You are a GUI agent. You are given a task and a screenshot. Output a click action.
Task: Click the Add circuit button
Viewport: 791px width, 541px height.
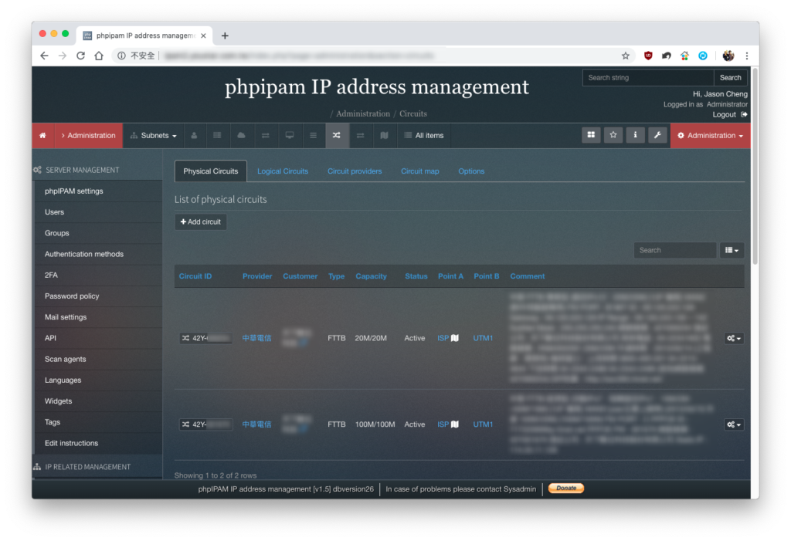click(201, 221)
